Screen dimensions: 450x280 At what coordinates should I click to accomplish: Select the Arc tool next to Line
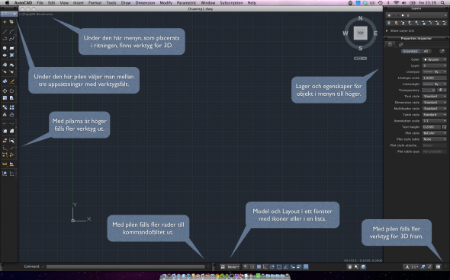(x=11, y=32)
